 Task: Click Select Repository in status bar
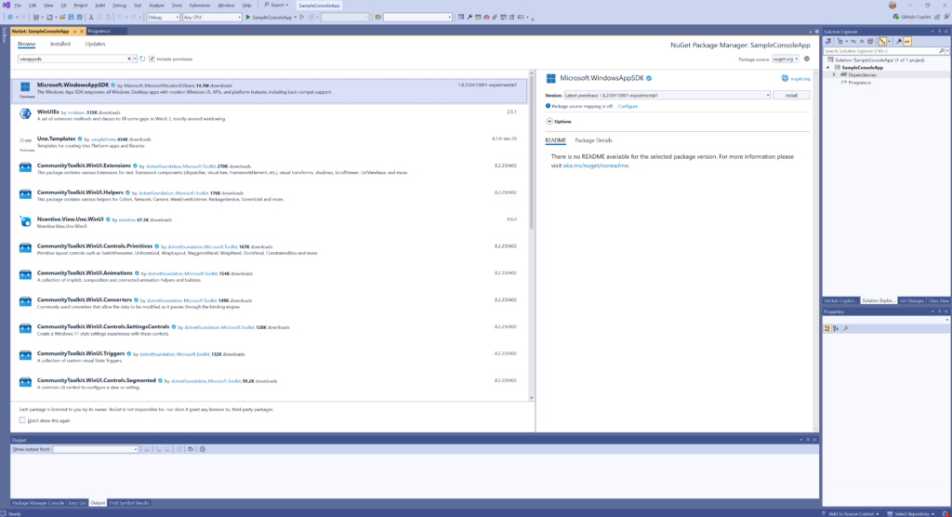[x=912, y=514]
